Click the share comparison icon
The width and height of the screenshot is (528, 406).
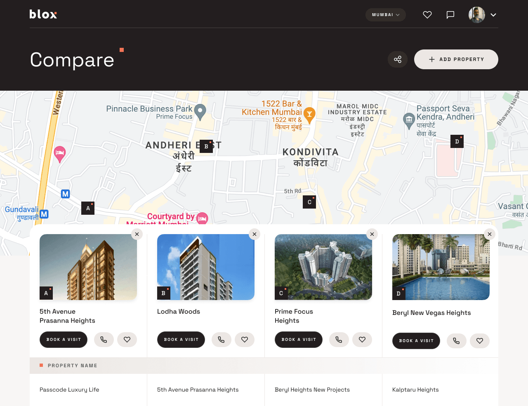pos(398,59)
